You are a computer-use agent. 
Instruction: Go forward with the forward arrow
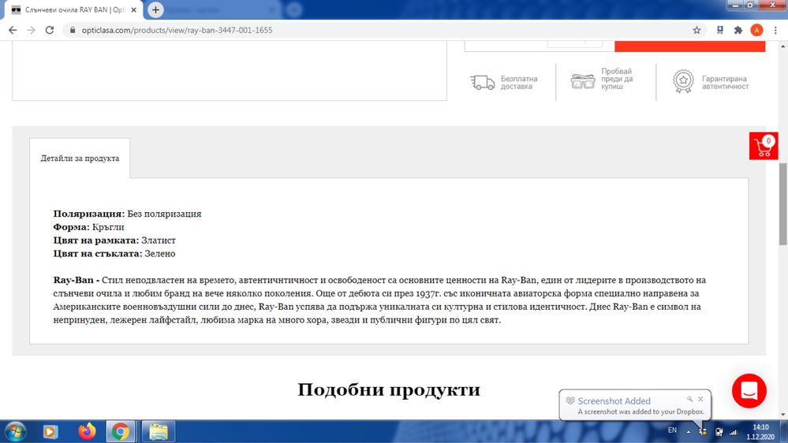(x=32, y=30)
